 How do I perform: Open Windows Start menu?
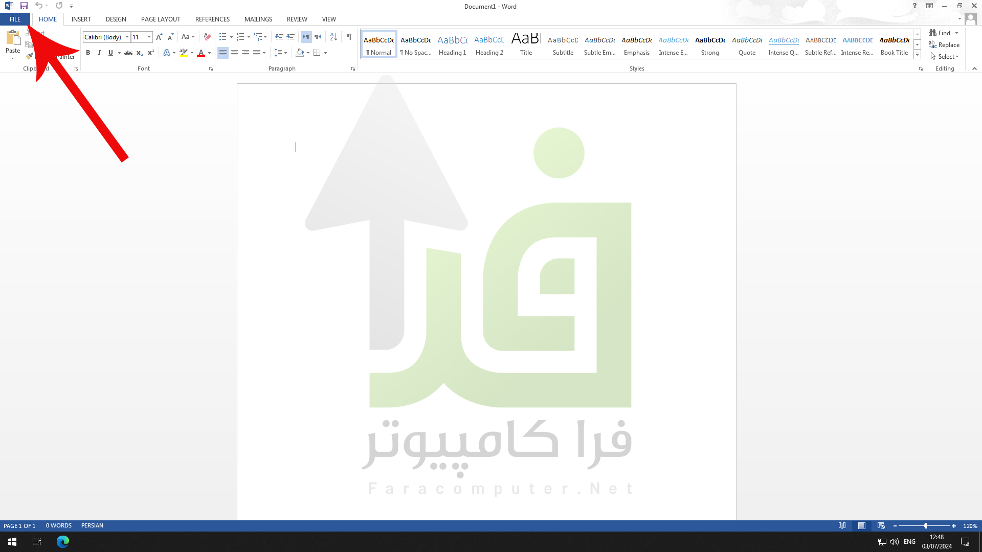point(12,542)
